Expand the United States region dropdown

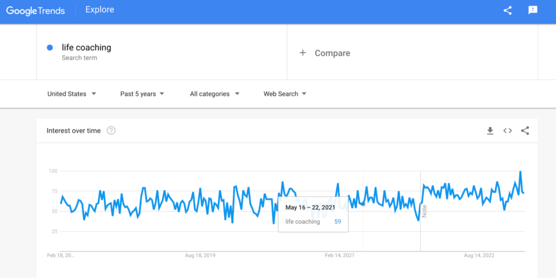click(72, 94)
